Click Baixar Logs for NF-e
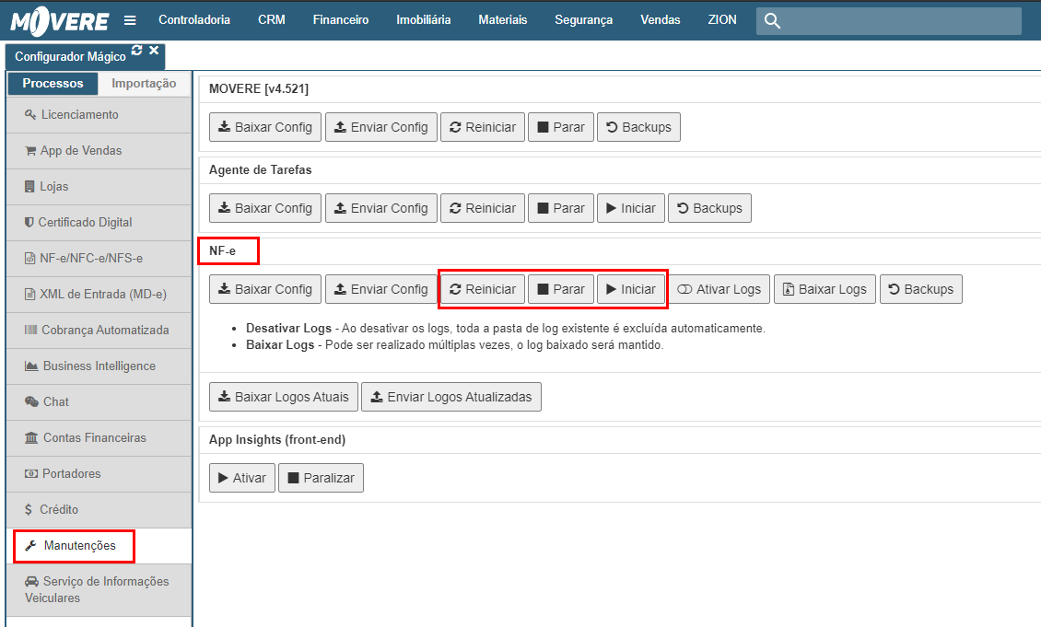 (x=825, y=289)
